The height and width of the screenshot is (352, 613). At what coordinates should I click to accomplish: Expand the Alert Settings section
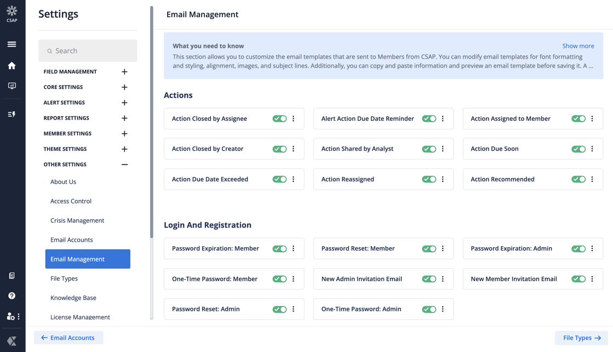pyautogui.click(x=124, y=103)
